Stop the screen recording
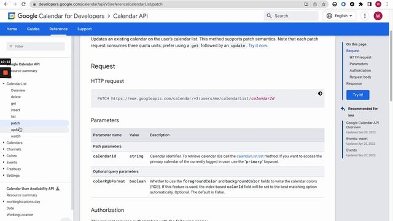The height and width of the screenshot is (221, 393). point(6,72)
